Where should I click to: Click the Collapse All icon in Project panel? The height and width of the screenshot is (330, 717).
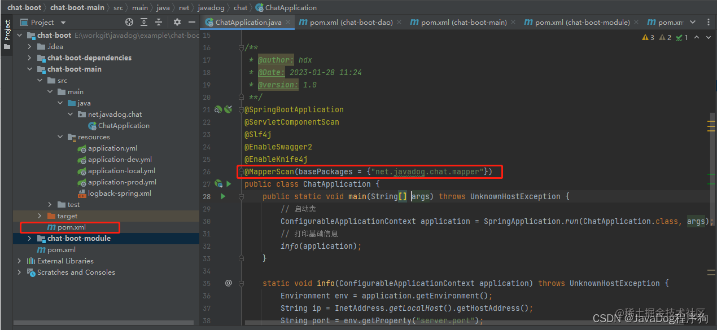[159, 22]
